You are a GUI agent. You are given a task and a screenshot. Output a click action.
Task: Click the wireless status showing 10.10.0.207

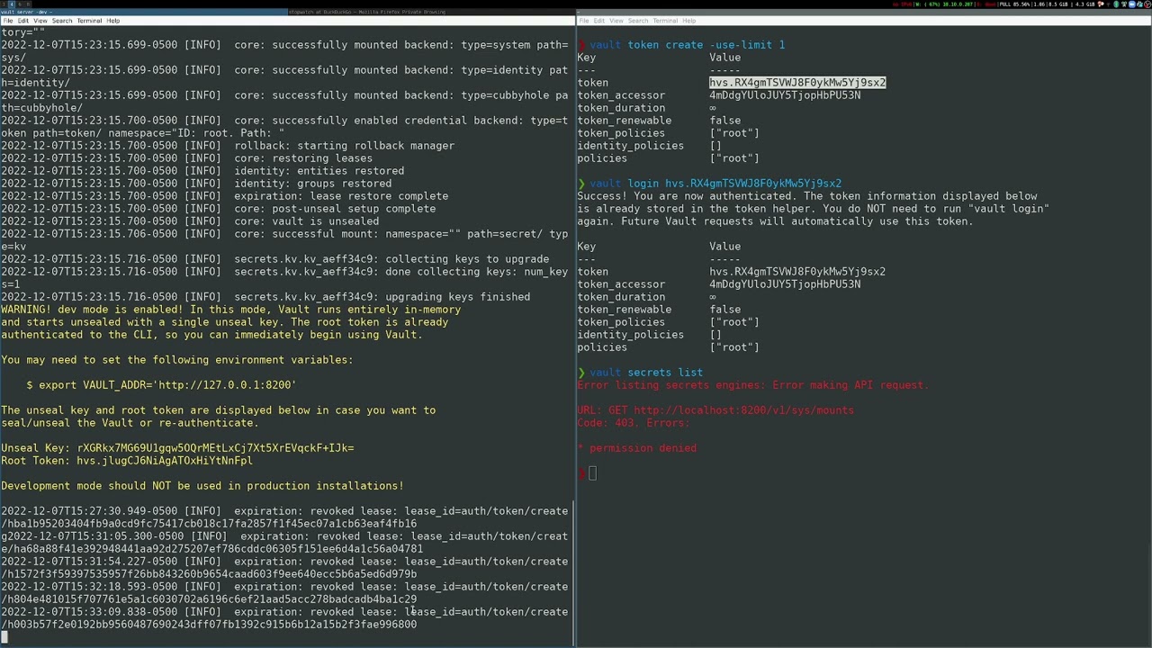945,4
